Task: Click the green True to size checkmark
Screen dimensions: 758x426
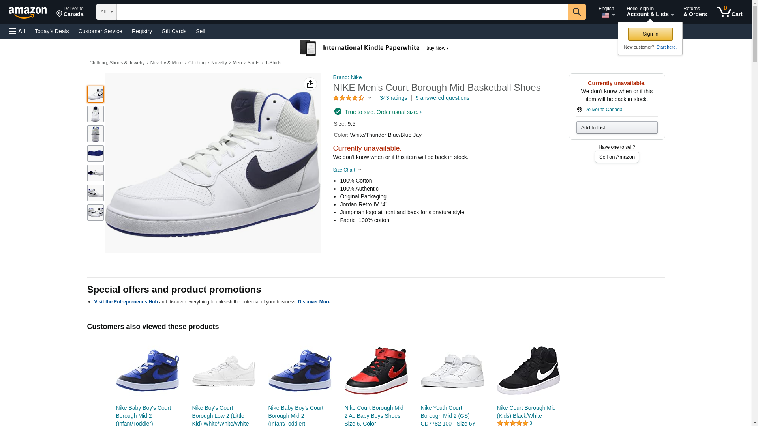Action: (x=338, y=112)
